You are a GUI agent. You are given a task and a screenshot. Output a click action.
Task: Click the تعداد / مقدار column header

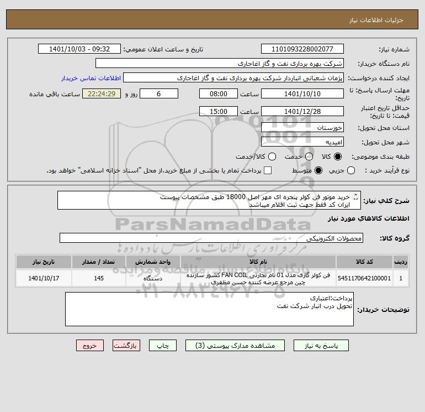tap(99, 262)
